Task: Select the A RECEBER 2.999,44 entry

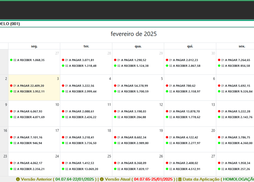Action: coord(79,92)
